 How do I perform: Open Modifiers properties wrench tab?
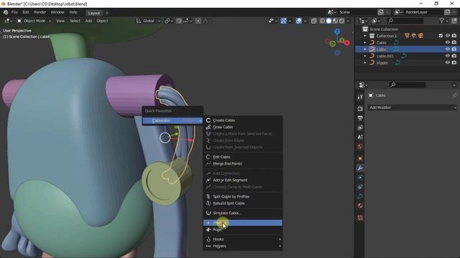coord(360,168)
